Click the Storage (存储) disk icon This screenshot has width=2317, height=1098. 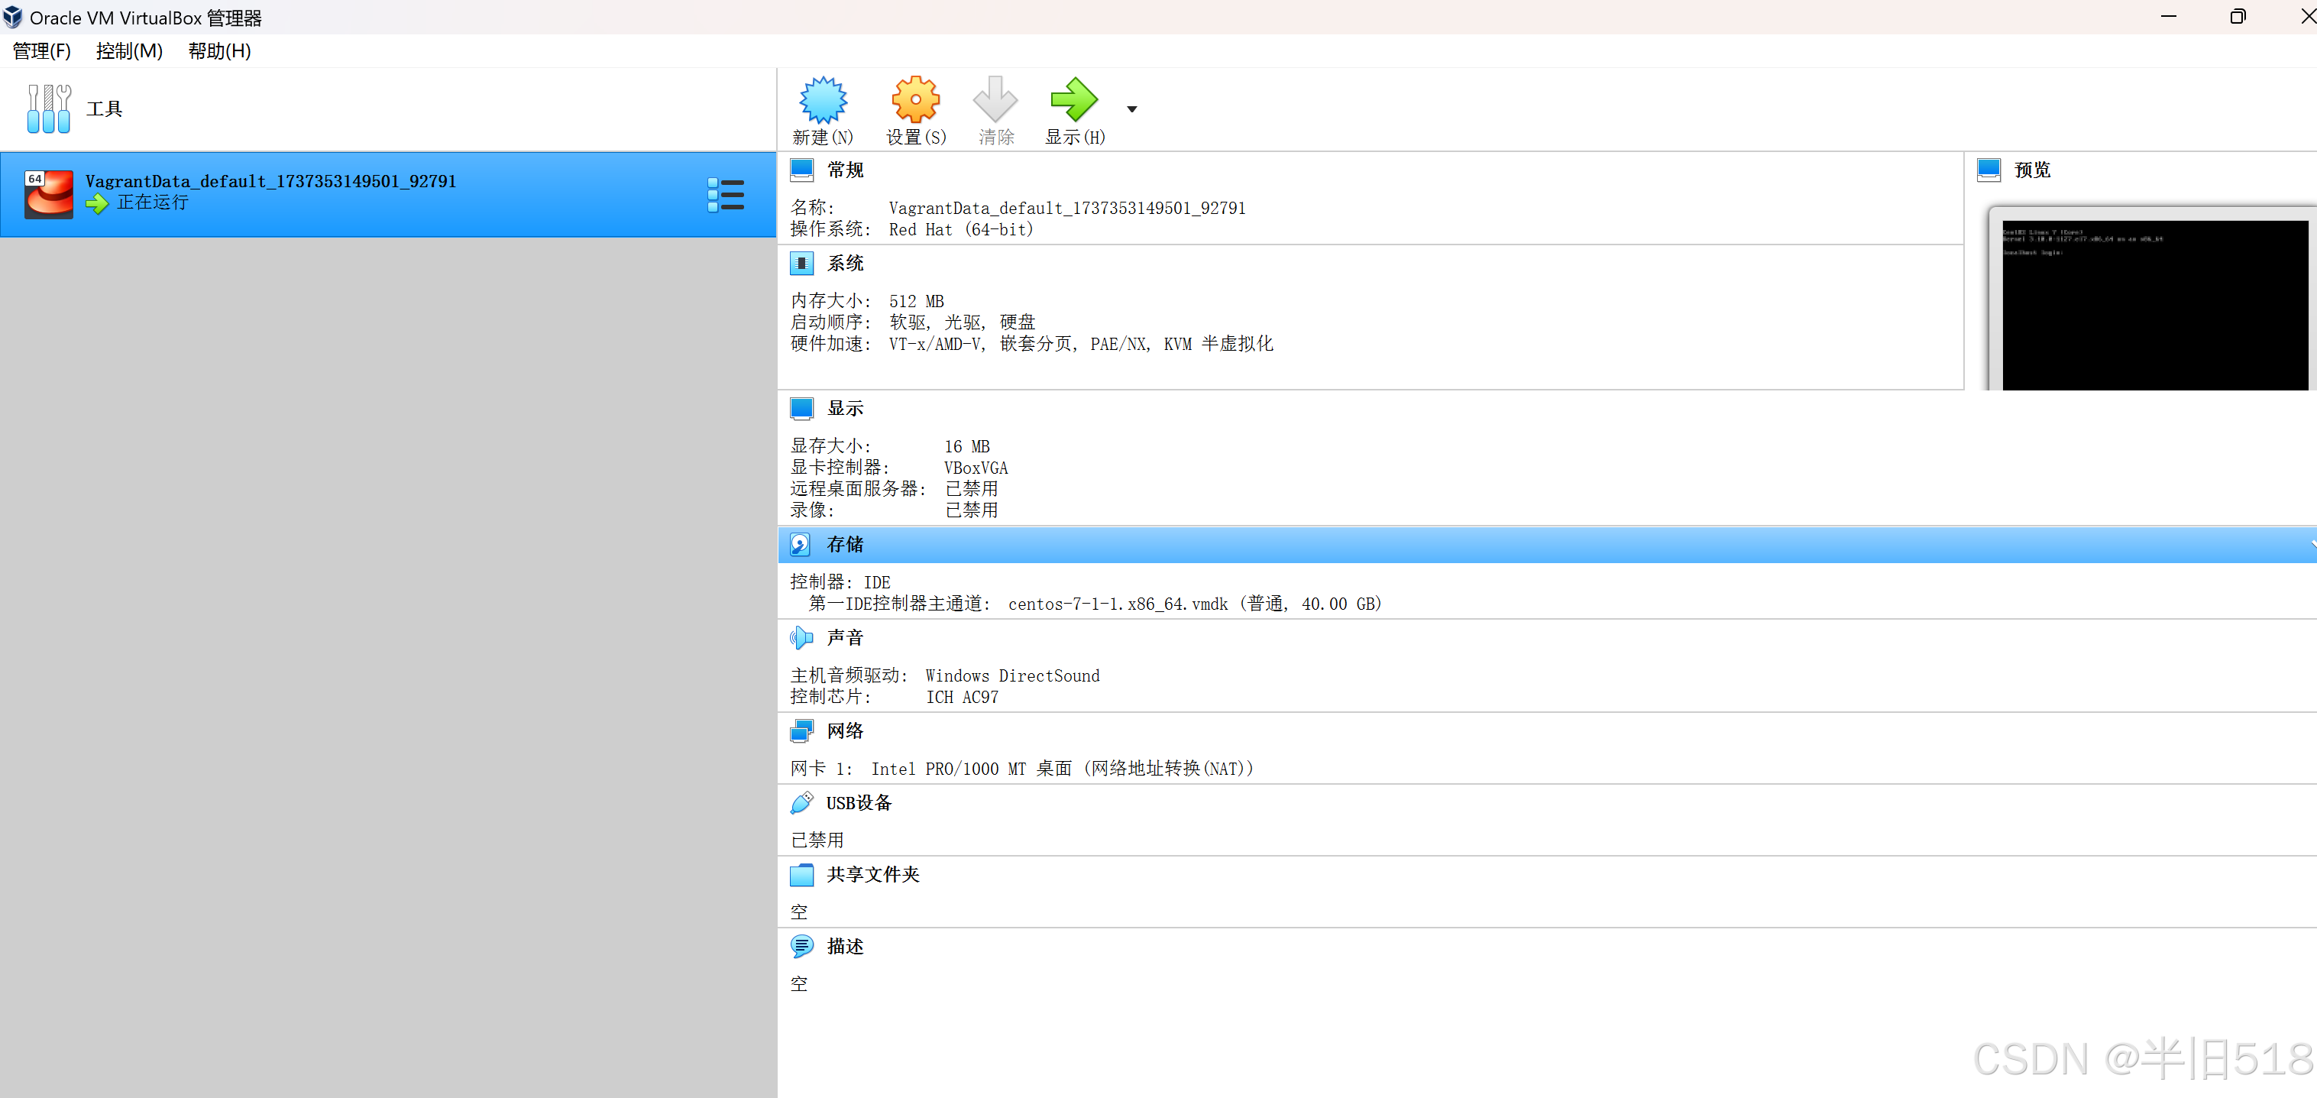click(801, 545)
